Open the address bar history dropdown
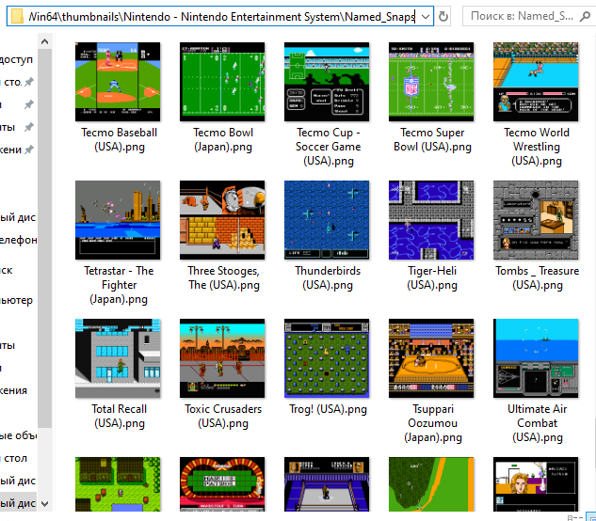Screen dimensions: 596x521 (x=426, y=16)
